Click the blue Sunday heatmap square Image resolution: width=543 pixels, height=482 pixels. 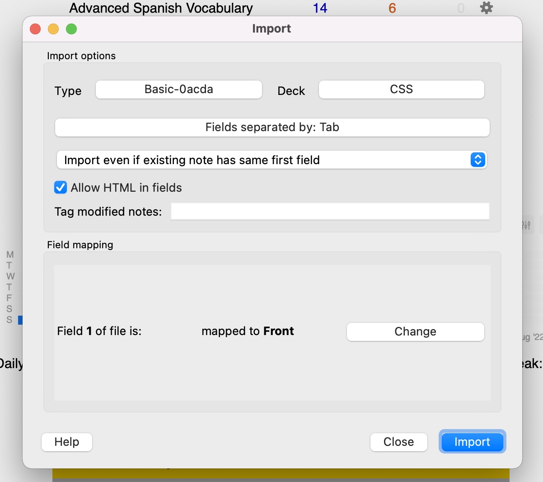(x=21, y=320)
